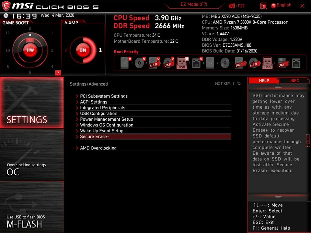This screenshot has width=311, height=233.
Task: Select the UEFI USB hard disk boot icon
Action: click(154, 63)
